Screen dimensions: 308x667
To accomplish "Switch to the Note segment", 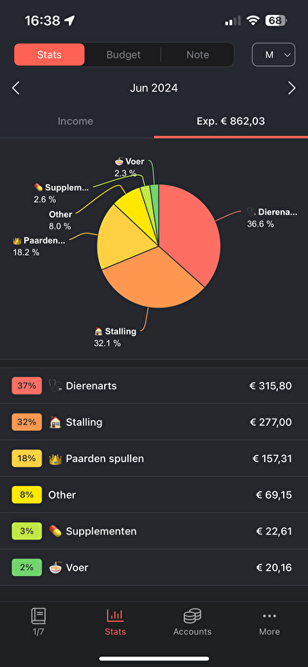I will pos(197,55).
